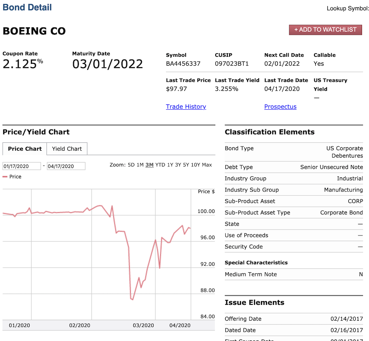The width and height of the screenshot is (369, 341).
Task: Click the Callable value Yes
Action: pyautogui.click(x=319, y=64)
